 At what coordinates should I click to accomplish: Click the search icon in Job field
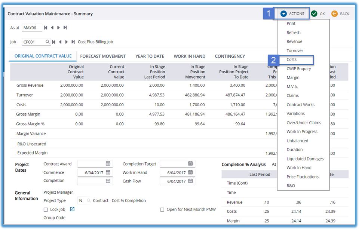coord(47,42)
